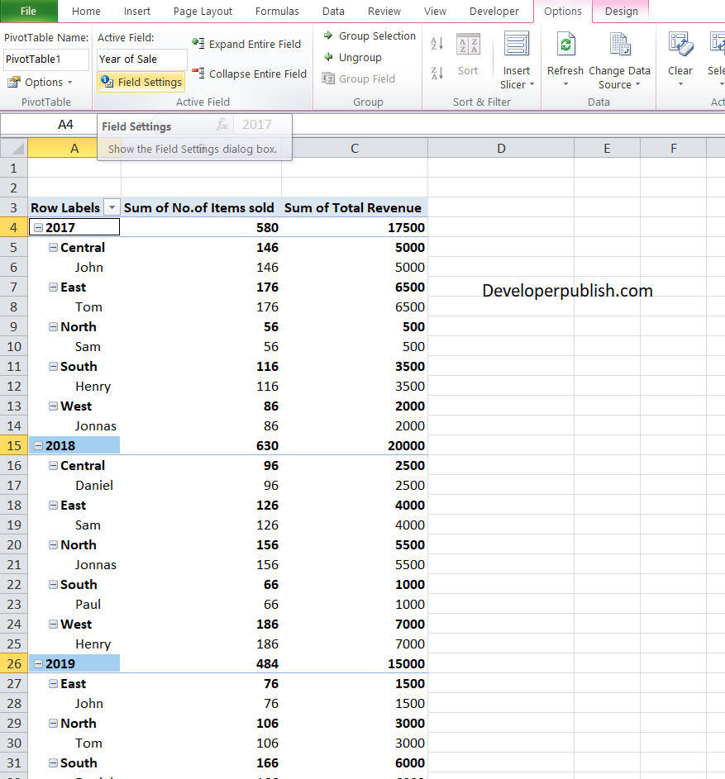The height and width of the screenshot is (779, 725).
Task: Collapse the 2018 group in the pivot table
Action: pos(38,445)
